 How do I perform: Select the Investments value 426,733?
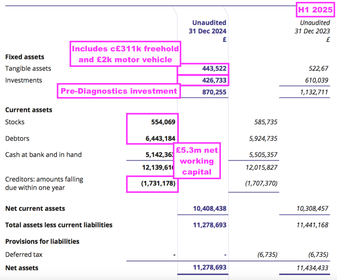coord(214,80)
